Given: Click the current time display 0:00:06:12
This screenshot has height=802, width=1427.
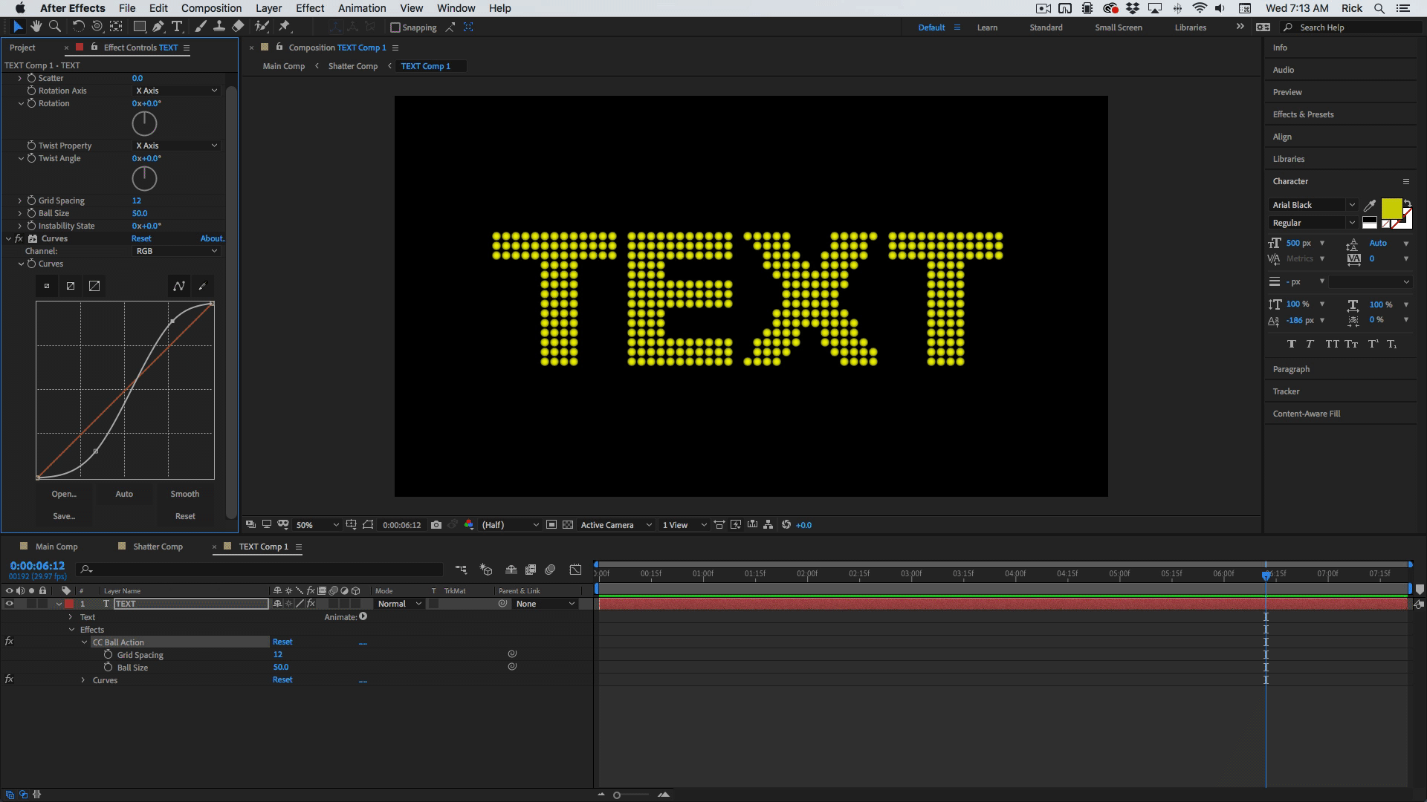Looking at the screenshot, I should [x=37, y=566].
